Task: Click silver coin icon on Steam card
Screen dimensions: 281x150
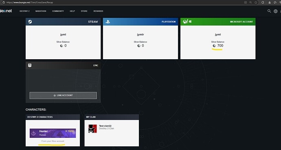Action: [61, 46]
